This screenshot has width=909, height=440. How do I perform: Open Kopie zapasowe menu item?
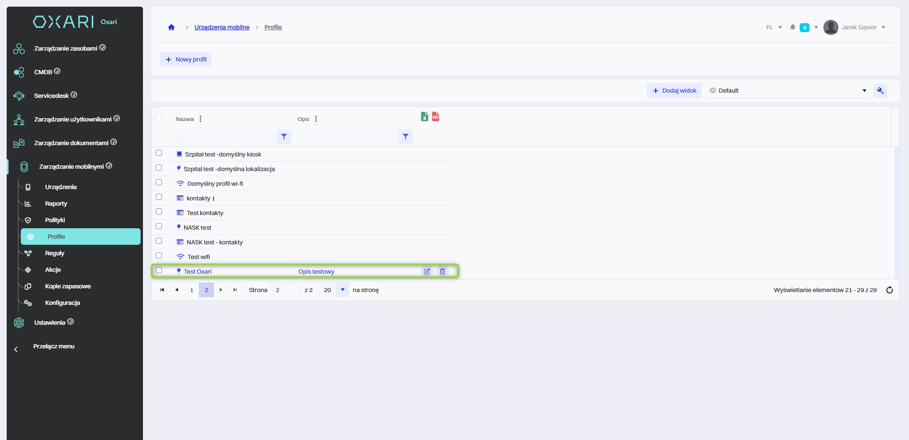[x=68, y=286]
